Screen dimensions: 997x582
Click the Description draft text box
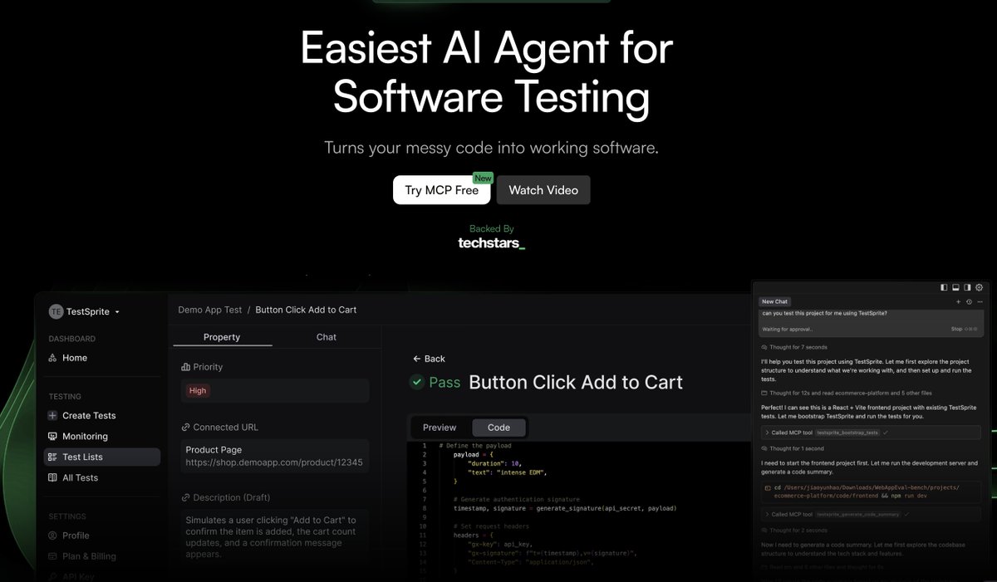click(275, 537)
